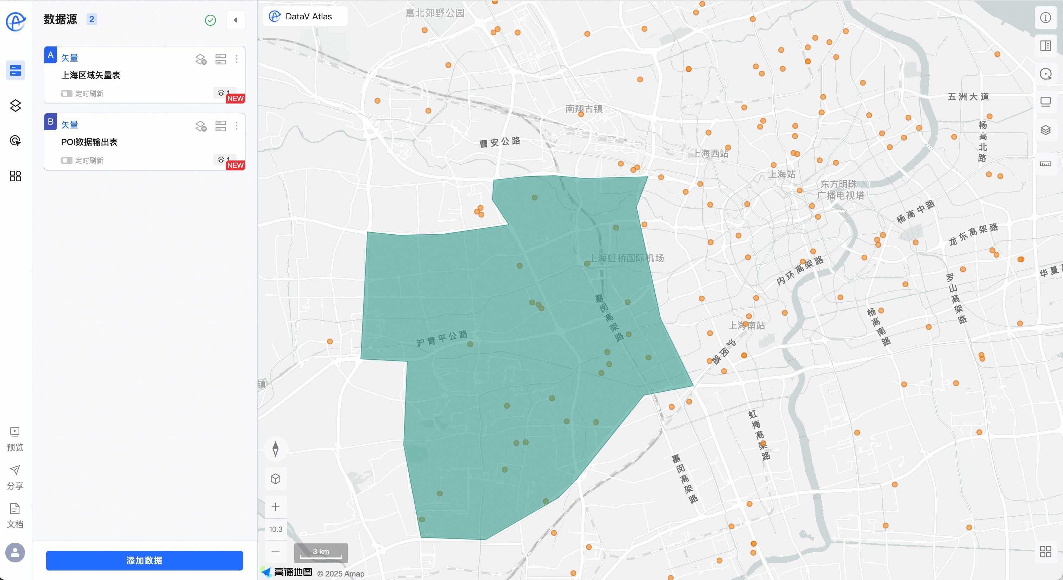The height and width of the screenshot is (580, 1063).
Task: Open more options for POI数据输出表
Action: pyautogui.click(x=237, y=126)
